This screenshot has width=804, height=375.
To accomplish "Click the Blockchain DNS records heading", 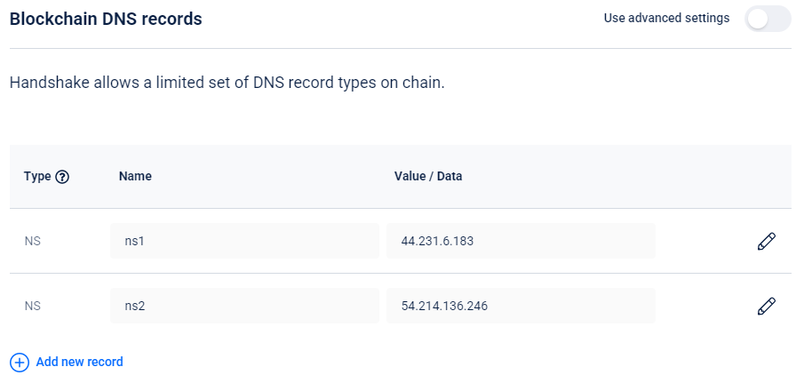I will pyautogui.click(x=106, y=19).
